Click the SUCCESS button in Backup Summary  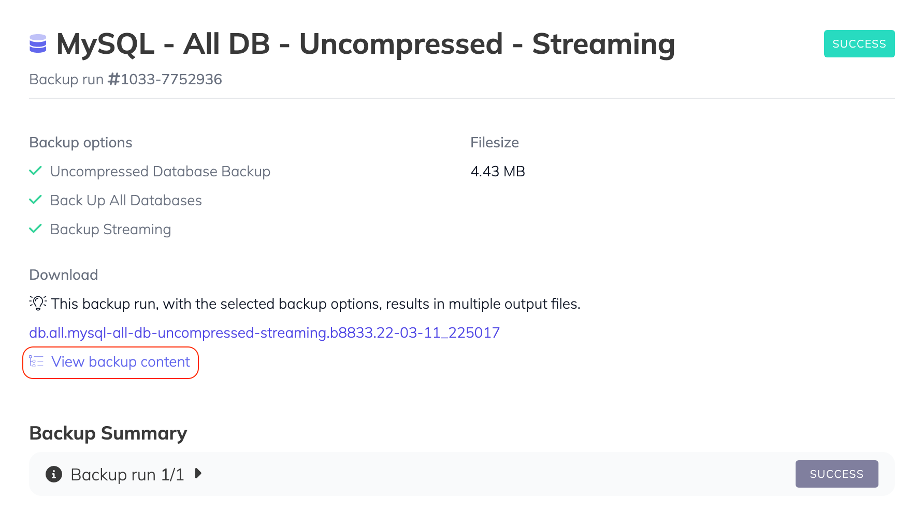point(837,474)
